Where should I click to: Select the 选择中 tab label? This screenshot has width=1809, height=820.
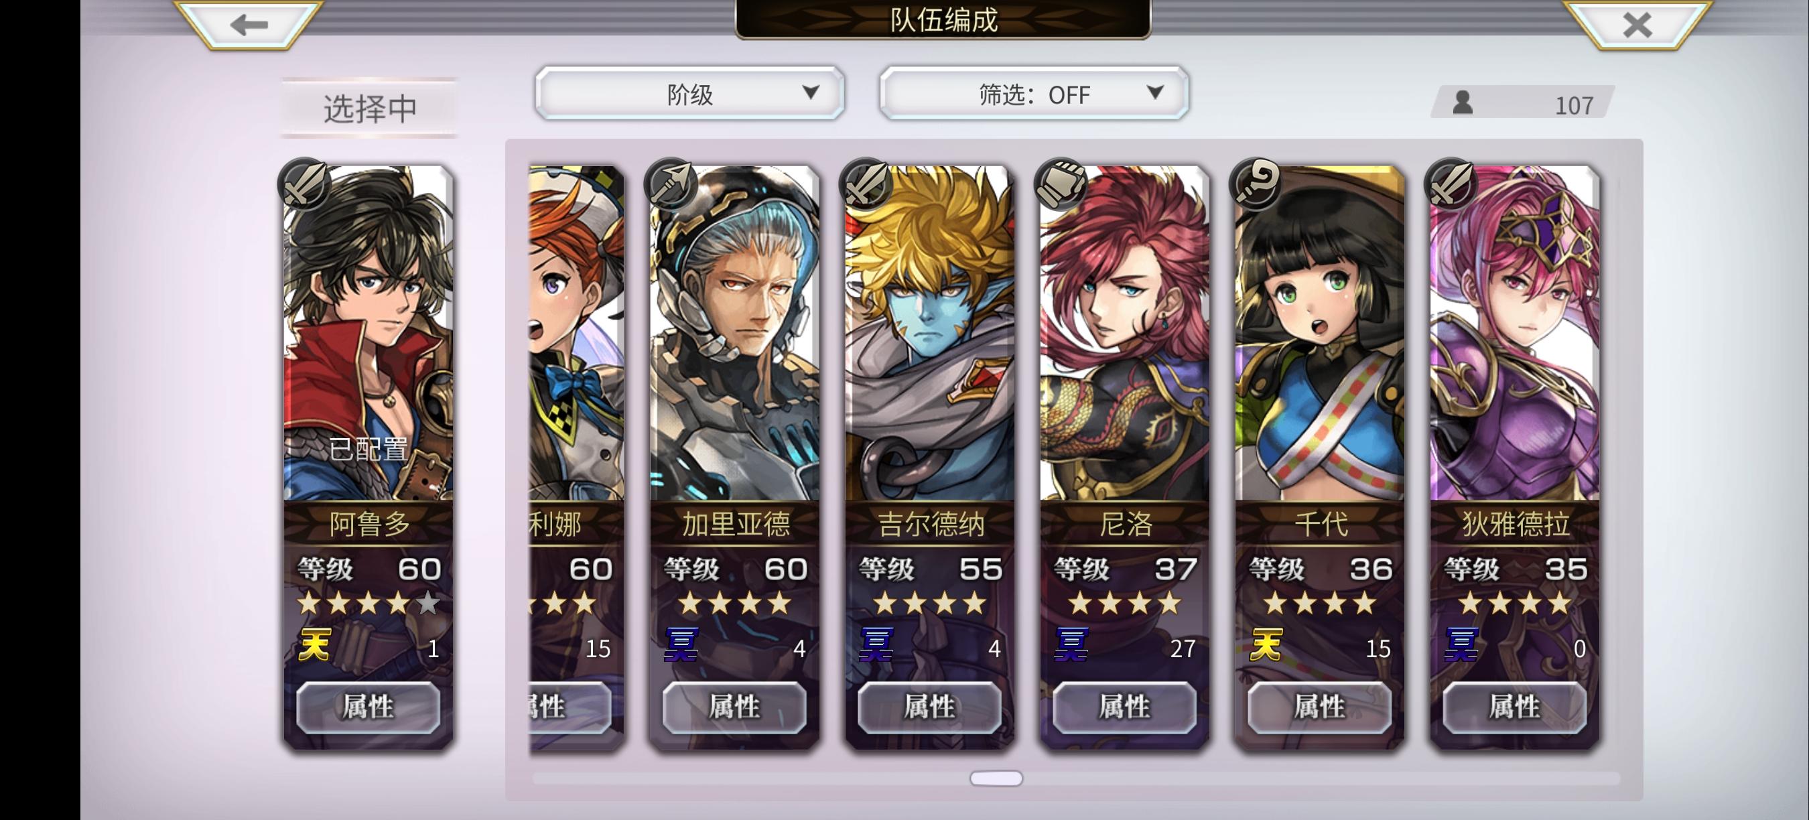(x=370, y=108)
